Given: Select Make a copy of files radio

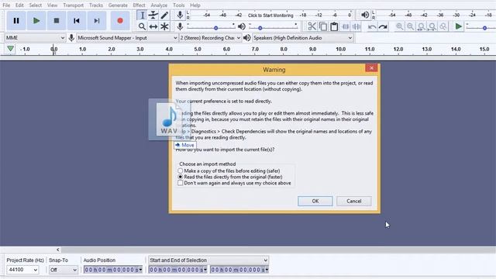Looking at the screenshot, I should point(181,170).
